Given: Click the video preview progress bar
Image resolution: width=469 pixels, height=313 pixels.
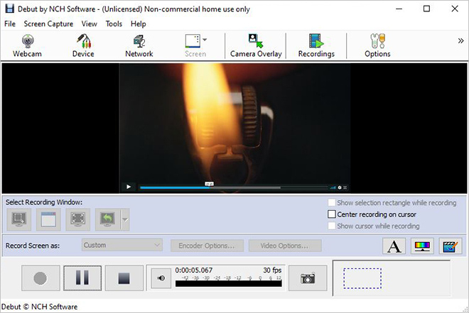Looking at the screenshot, I should click(234, 187).
